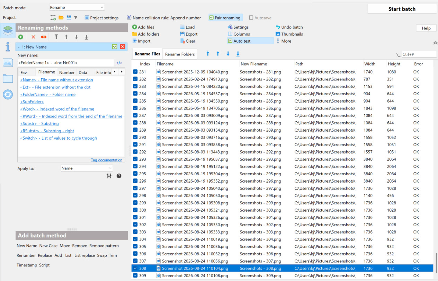Select the Data tag tab

tap(83, 72)
